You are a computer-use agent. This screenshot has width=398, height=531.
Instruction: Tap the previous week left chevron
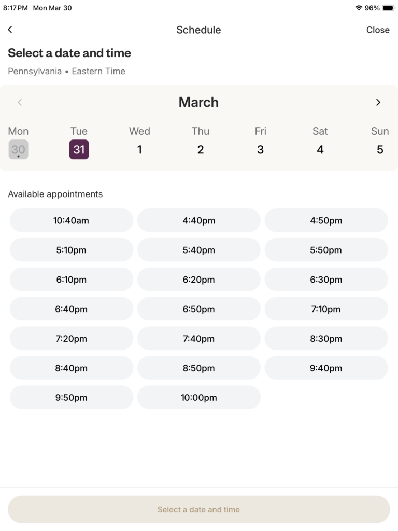[20, 102]
